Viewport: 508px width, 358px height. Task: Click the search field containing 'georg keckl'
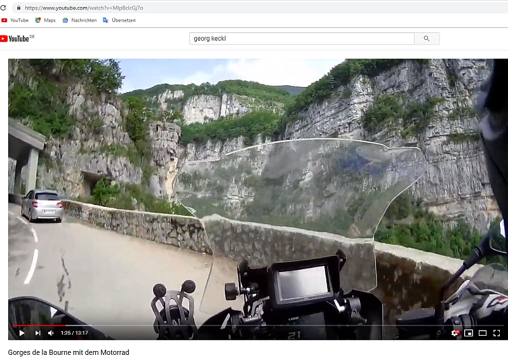point(302,39)
